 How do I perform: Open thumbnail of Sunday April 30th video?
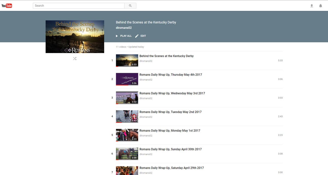click(127, 154)
